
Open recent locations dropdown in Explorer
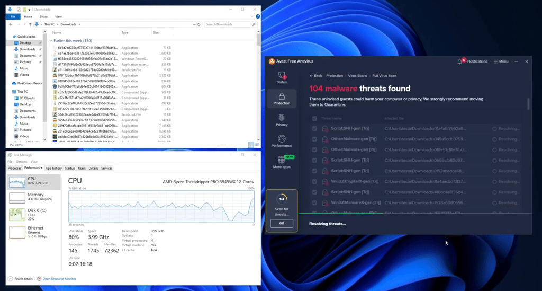click(x=24, y=24)
